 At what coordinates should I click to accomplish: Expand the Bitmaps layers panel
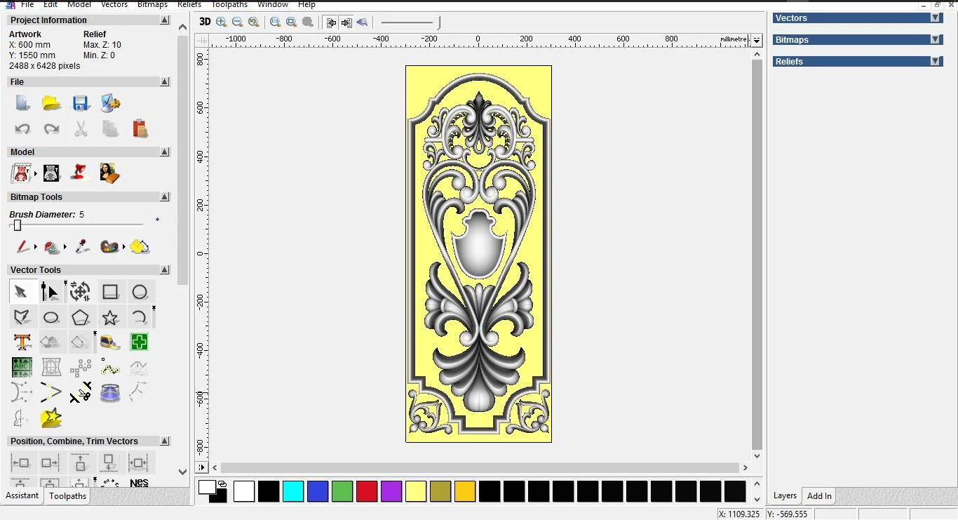point(935,40)
